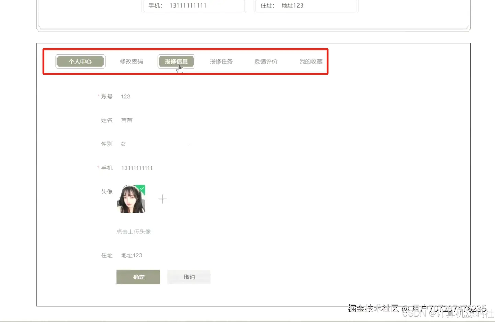This screenshot has height=322, width=495.
Task: Click the 姓名 name field showing 苗苗
Action: (x=127, y=120)
